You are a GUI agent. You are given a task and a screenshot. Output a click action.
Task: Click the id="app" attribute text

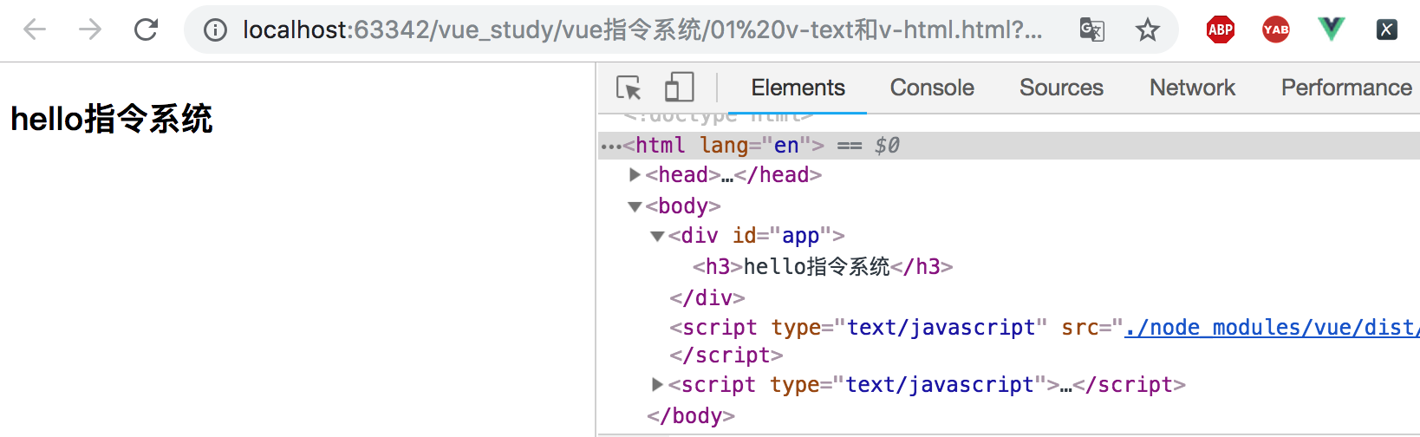tap(782, 236)
